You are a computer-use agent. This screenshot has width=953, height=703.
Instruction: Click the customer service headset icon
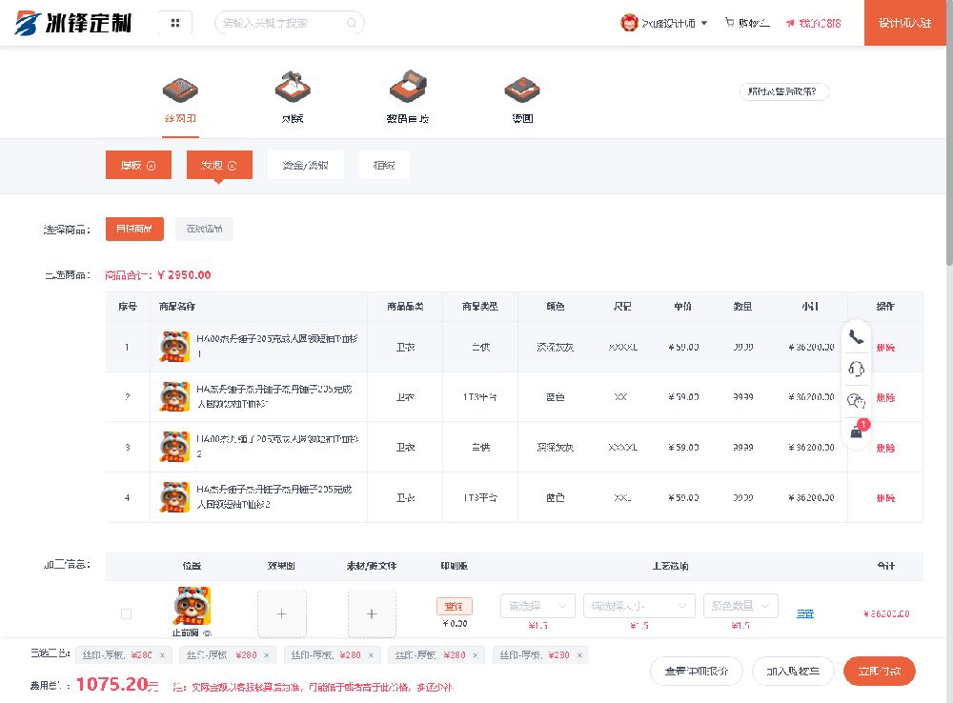[856, 370]
